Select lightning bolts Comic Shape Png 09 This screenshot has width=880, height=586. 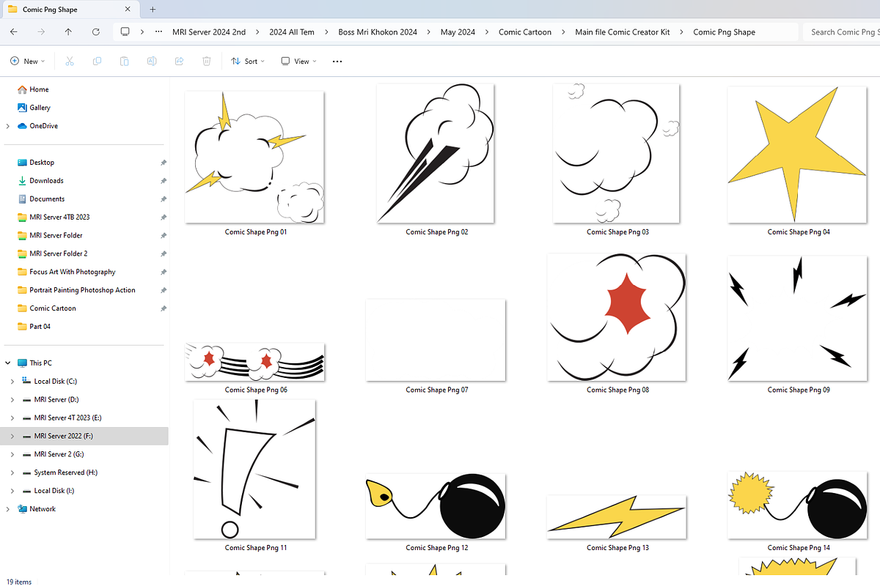[x=798, y=318]
